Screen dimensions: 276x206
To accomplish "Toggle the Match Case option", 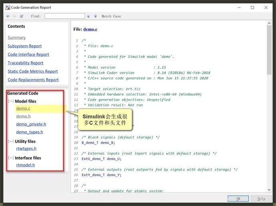I will 111,16.
